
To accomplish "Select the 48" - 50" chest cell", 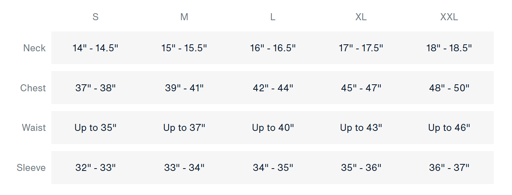I will pos(449,88).
